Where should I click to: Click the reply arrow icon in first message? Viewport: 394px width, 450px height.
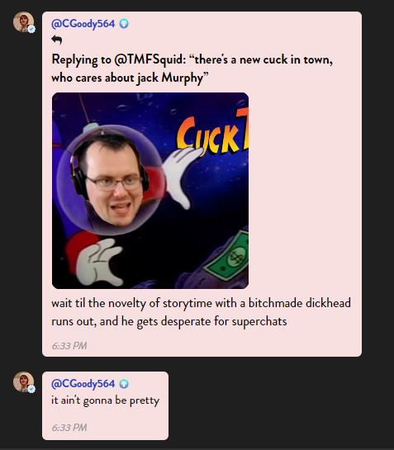pyautogui.click(x=56, y=40)
